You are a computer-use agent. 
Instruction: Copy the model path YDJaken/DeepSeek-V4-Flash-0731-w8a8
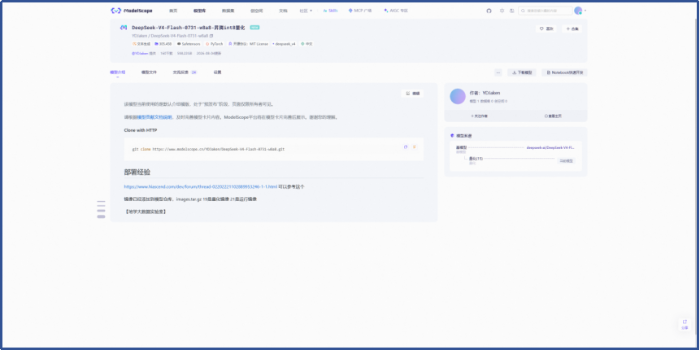(x=211, y=35)
